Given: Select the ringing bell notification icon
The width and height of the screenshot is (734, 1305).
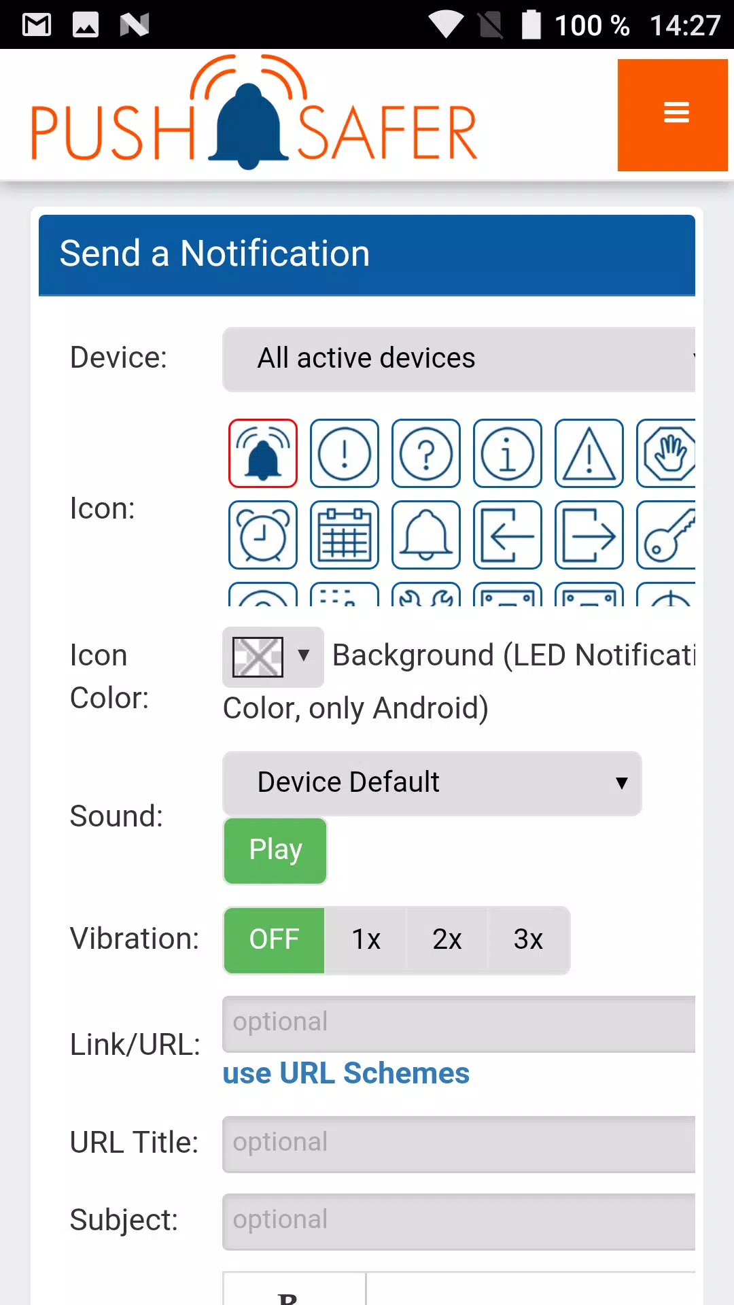Looking at the screenshot, I should click(x=263, y=453).
